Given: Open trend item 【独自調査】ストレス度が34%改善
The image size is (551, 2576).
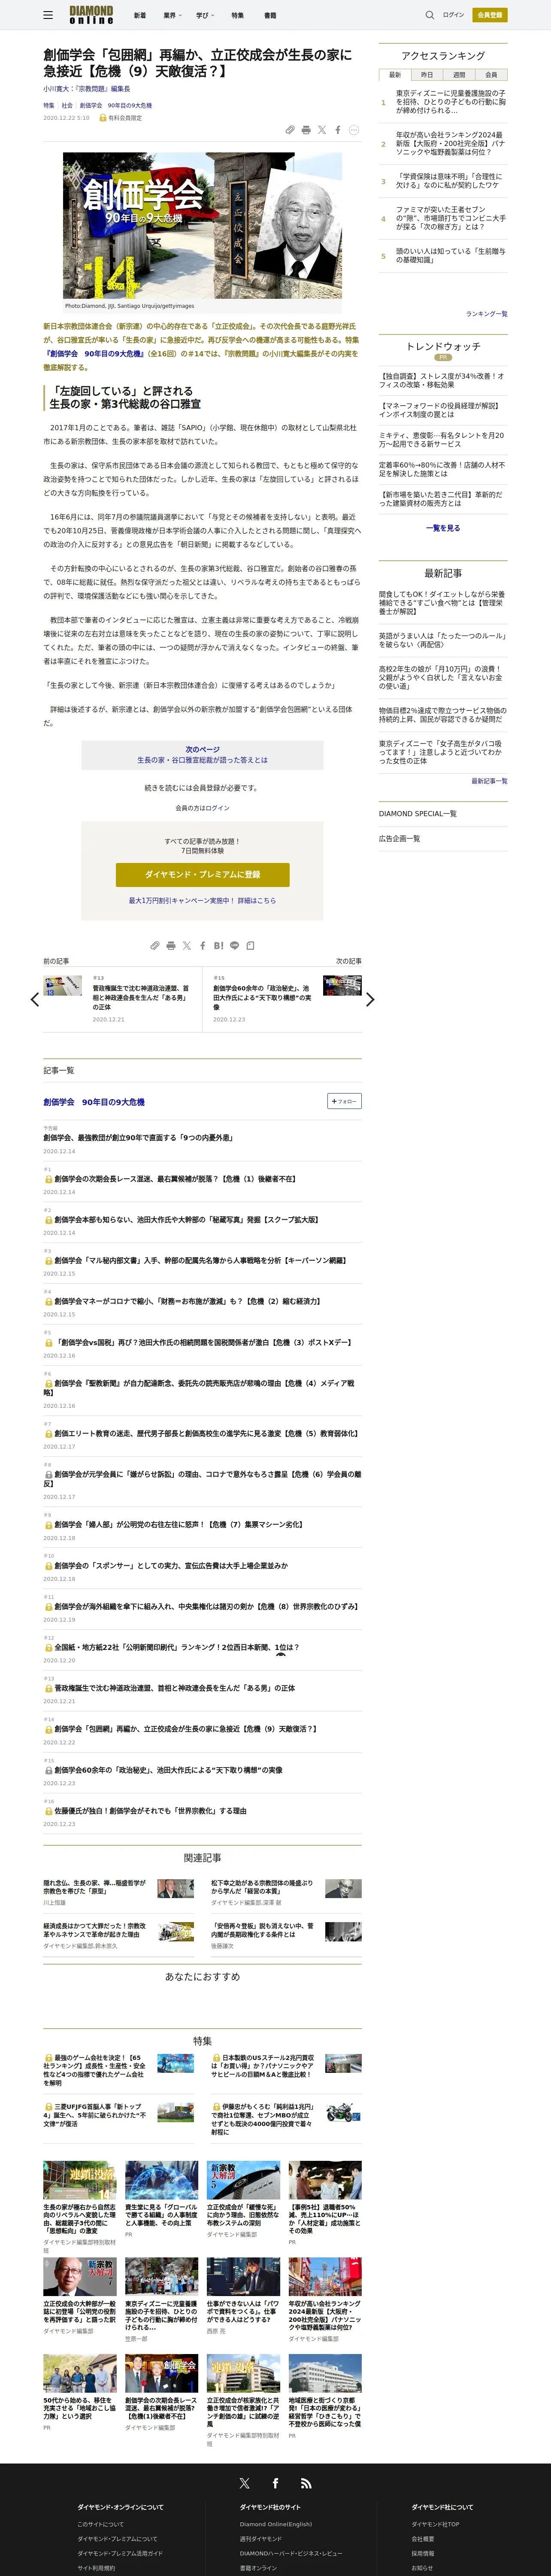Looking at the screenshot, I should (x=442, y=380).
